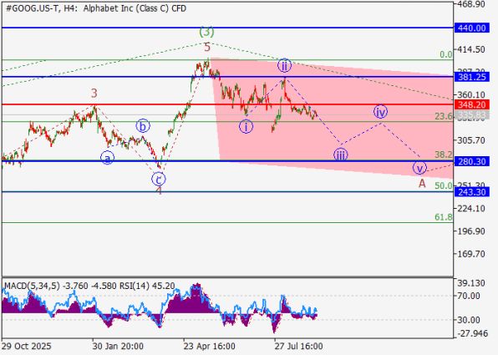Image resolution: width=498 pixels, height=355 pixels.
Task: Click the circled a wave label
Action: [x=107, y=158]
